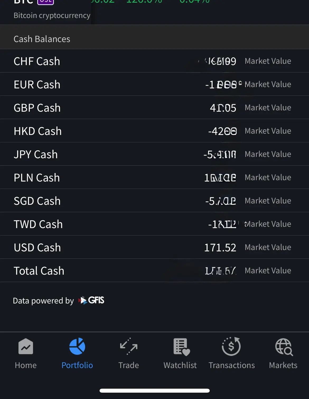Screen dimensions: 309x399
Task: Open the Watchlist heart list icon
Action: point(181,347)
